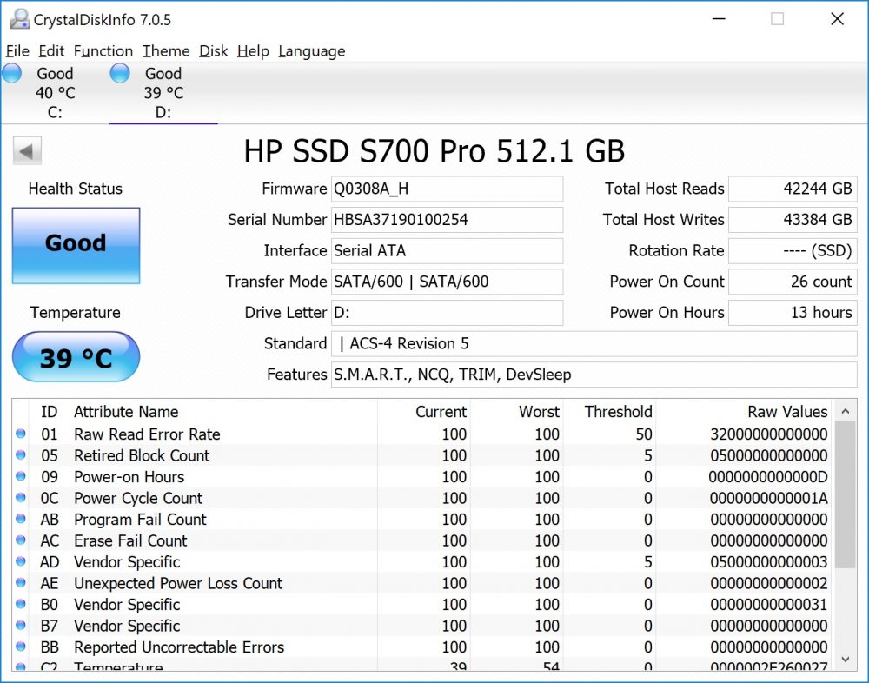
Task: Click status dot for Program Fail Count
Action: [x=21, y=519]
